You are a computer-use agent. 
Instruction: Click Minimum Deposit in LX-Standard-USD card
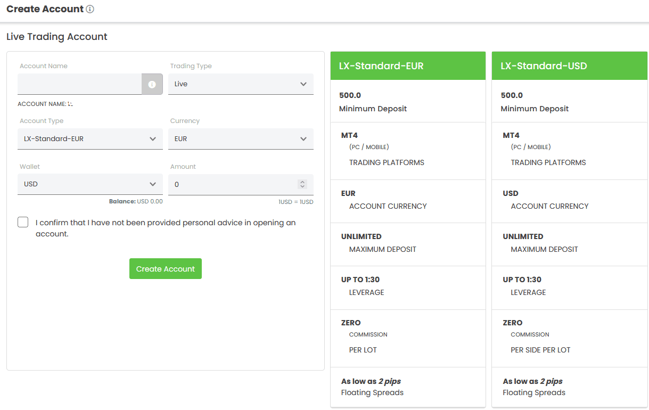[535, 109]
